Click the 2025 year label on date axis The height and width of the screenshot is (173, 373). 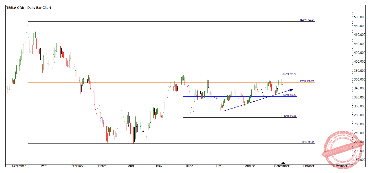(44, 165)
